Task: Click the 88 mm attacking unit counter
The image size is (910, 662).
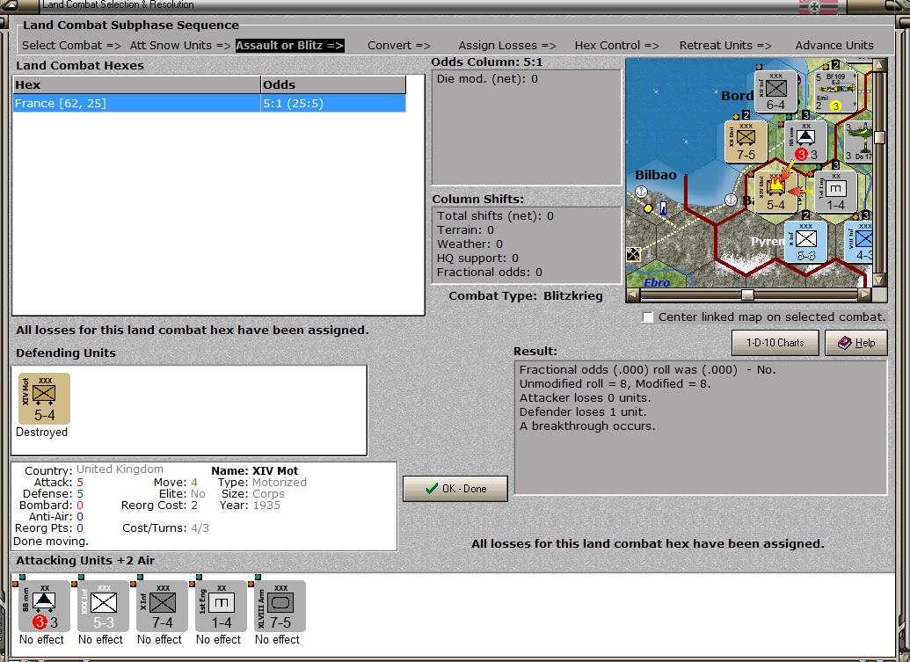Action: click(44, 607)
